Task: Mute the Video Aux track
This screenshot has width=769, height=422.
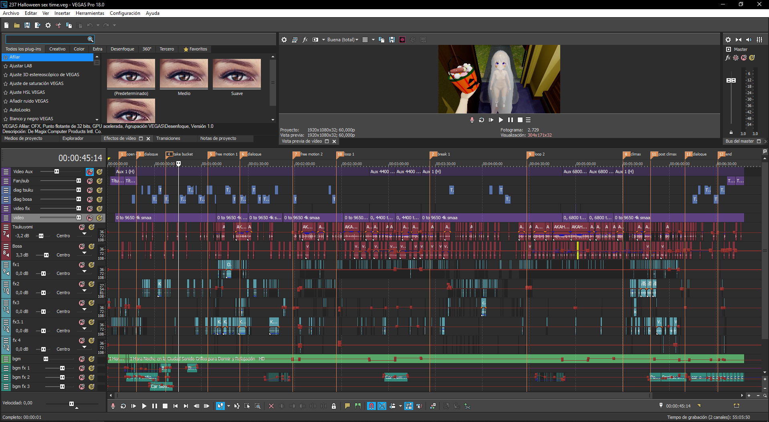Action: [90, 172]
